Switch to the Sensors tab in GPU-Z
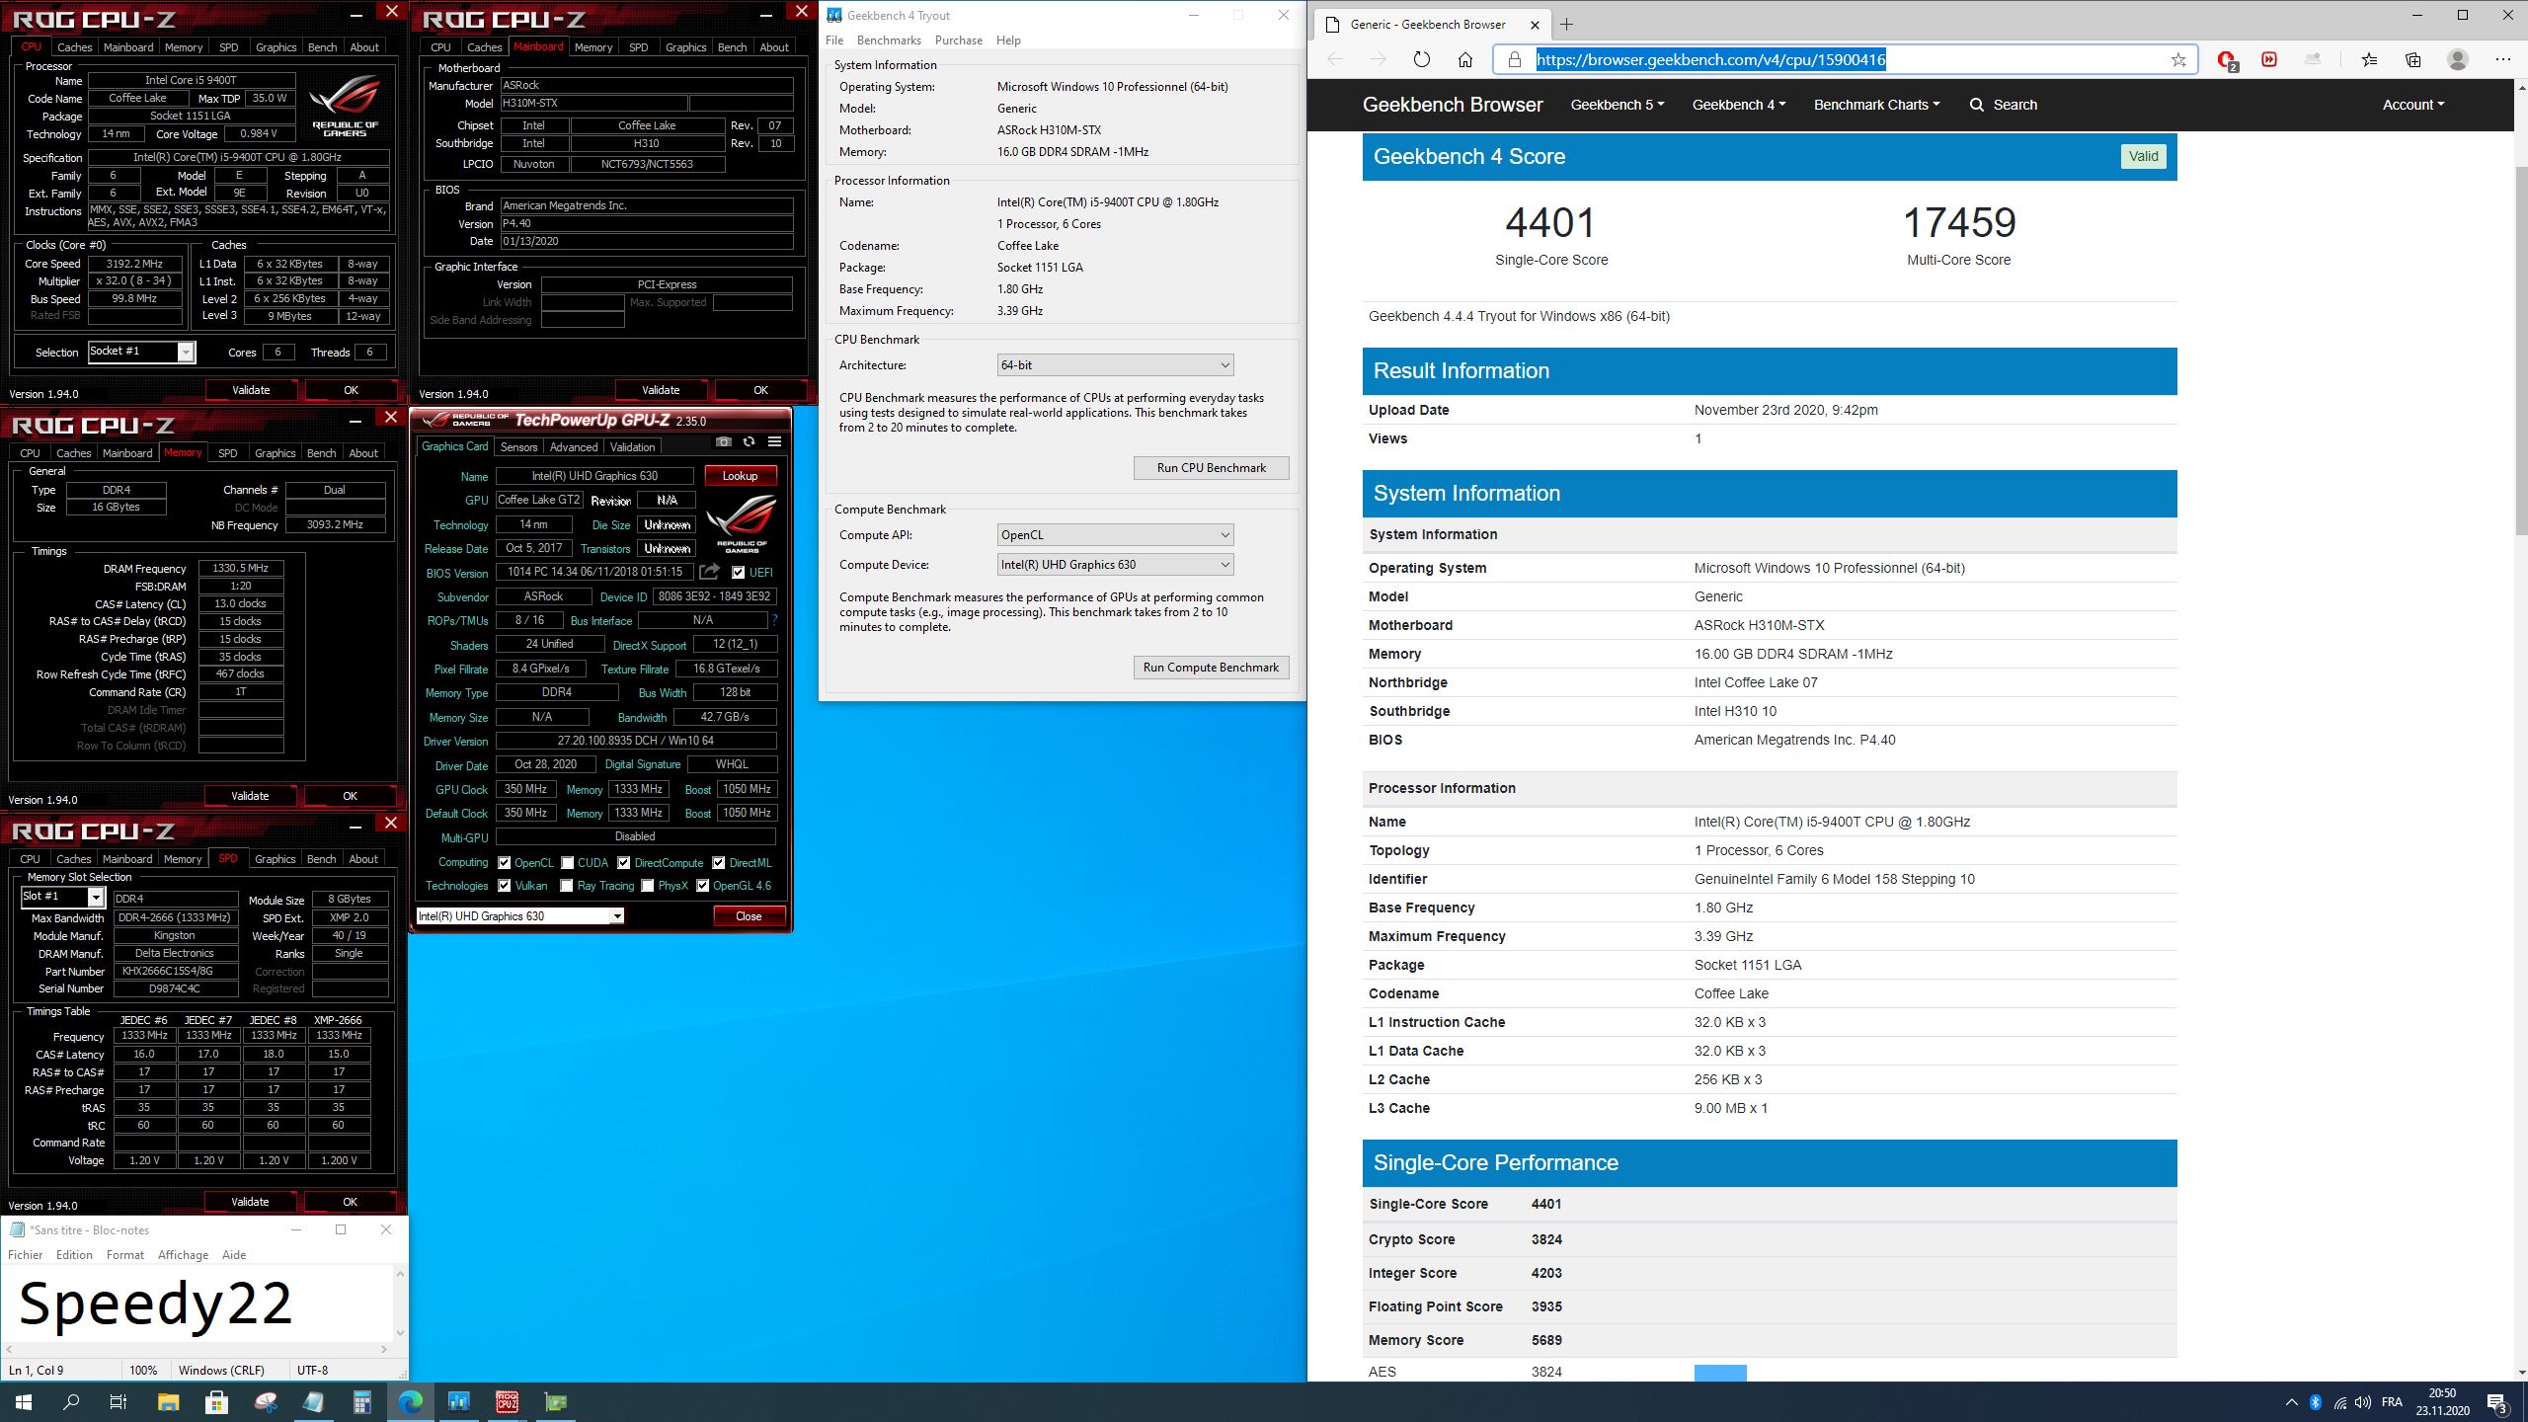 tap(518, 447)
